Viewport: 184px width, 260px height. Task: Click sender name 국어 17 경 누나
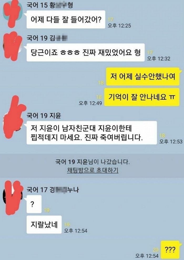pos(53,189)
